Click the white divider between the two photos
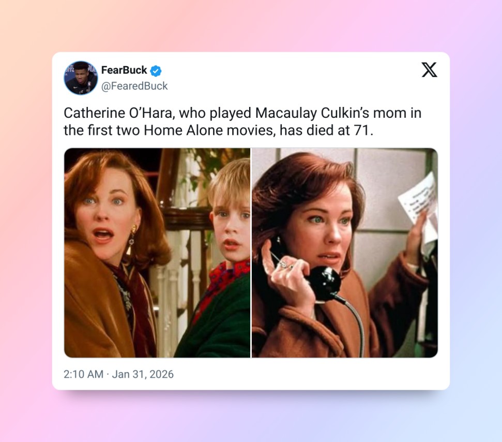Viewport: 502px width, 442px height. pos(251,252)
